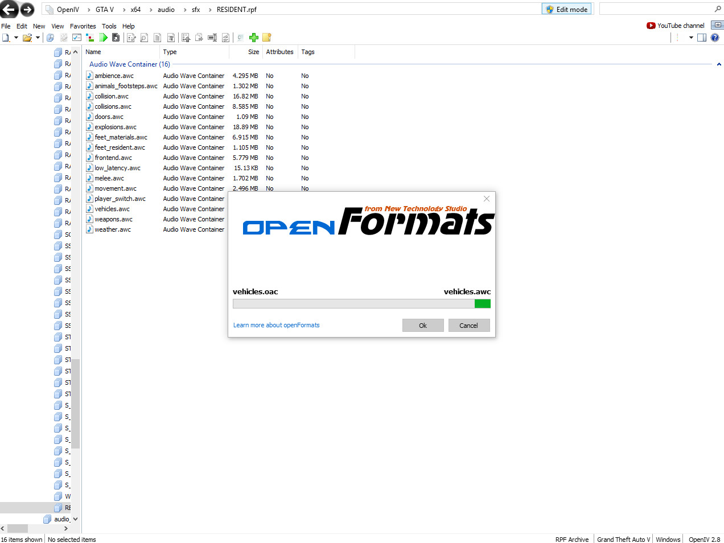724x543 pixels.
Task: Click the search-in-archives magnifier toolbar icon
Action: (50, 38)
